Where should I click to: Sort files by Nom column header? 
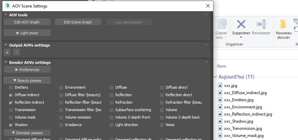tap(222, 66)
